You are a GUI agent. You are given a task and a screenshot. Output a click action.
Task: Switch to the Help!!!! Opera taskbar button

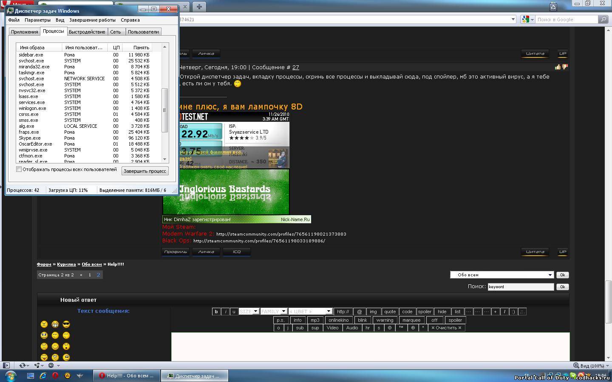pos(127,376)
